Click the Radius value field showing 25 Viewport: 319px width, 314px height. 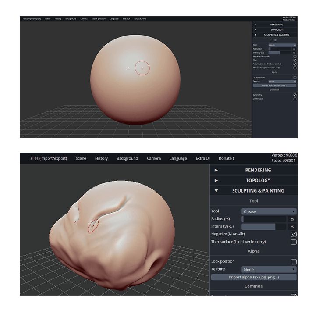[291, 219]
